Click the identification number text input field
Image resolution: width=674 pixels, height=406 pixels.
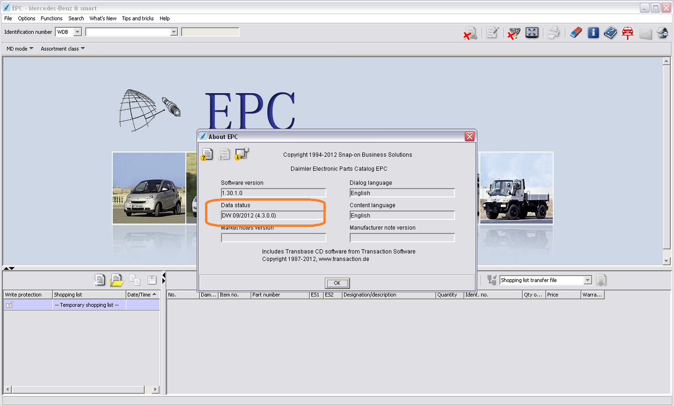(x=128, y=32)
